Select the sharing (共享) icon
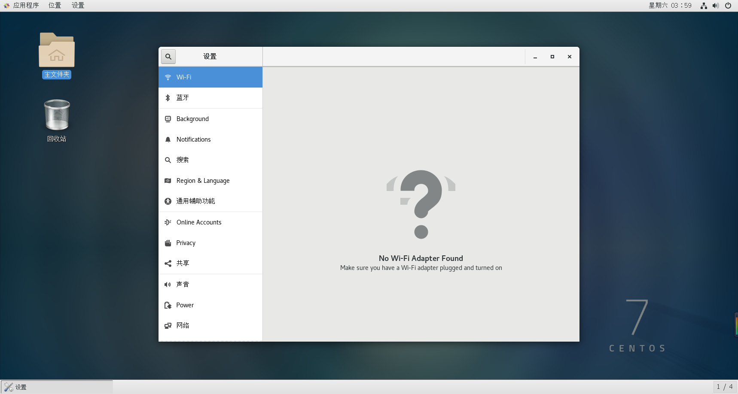The image size is (738, 394). coord(168,264)
